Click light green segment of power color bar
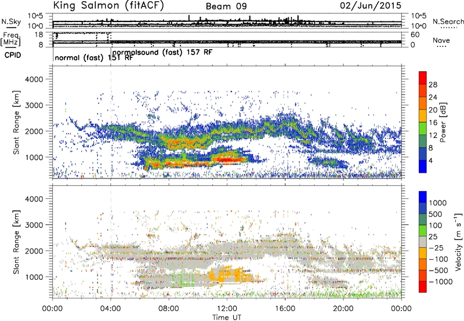Image resolution: width=464 pixels, height=321 pixels. point(423,129)
